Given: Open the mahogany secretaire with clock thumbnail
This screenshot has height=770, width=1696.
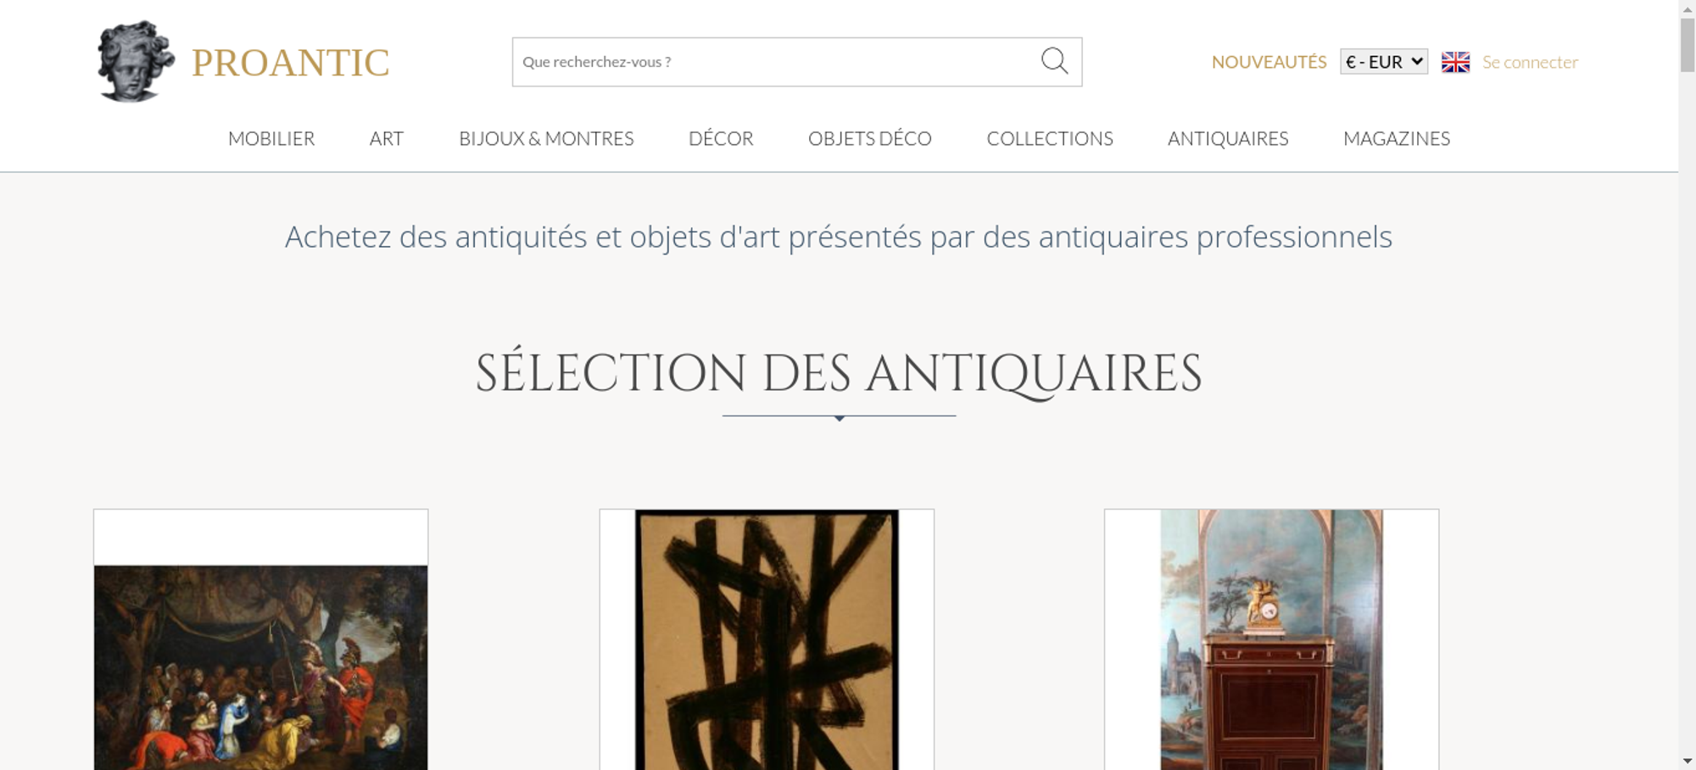Looking at the screenshot, I should 1271,639.
